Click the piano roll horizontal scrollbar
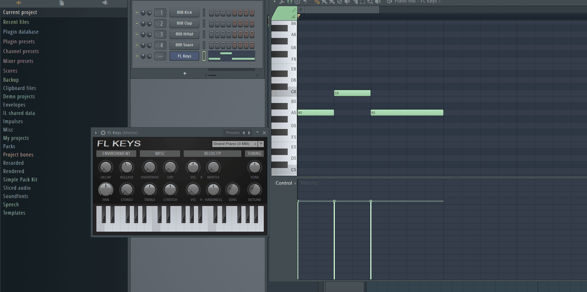 point(342,10)
